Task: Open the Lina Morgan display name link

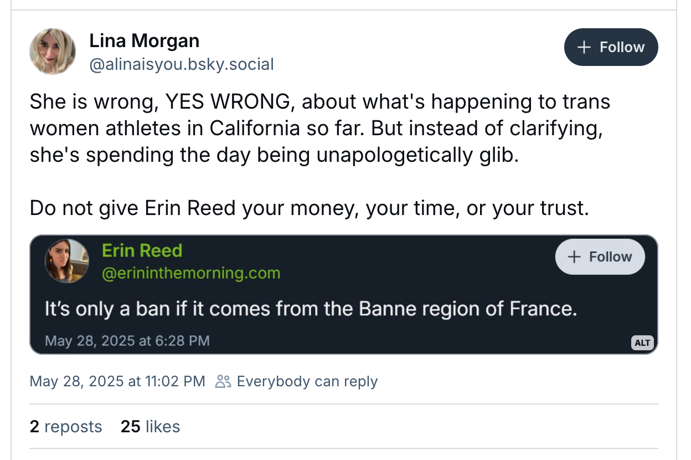Action: click(144, 40)
